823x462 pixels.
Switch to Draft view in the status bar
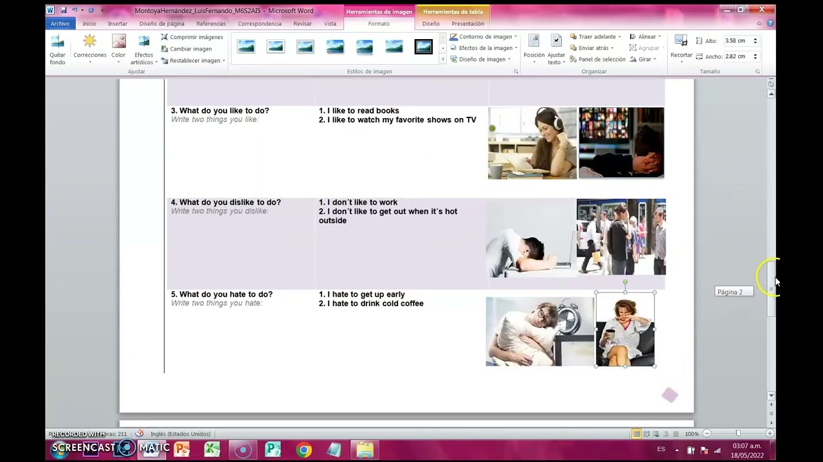point(676,434)
